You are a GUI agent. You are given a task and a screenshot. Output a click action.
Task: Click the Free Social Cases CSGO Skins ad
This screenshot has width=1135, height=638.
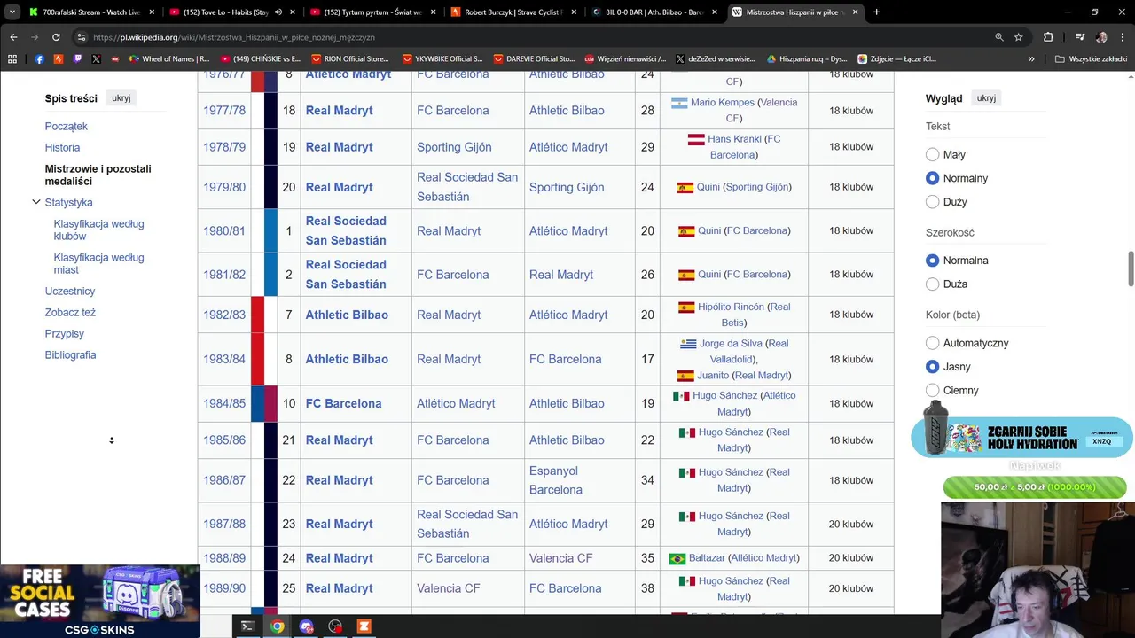pos(99,601)
